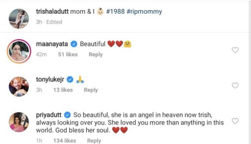View the 51 likes on maanayata's comment
251x144 pixels.
pos(68,55)
